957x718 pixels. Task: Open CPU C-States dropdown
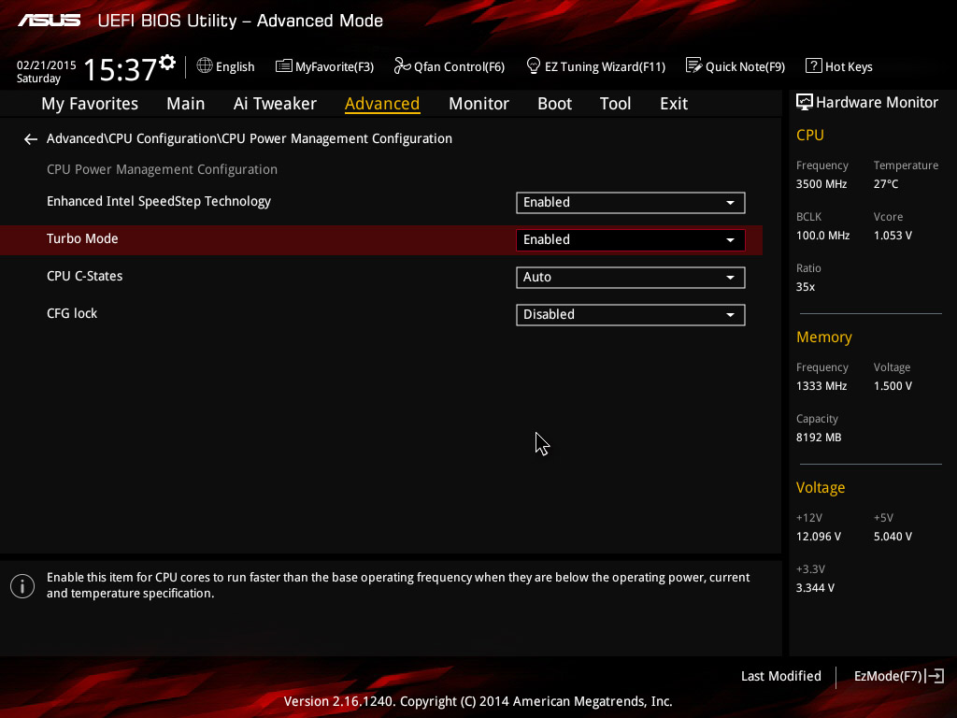coord(631,277)
